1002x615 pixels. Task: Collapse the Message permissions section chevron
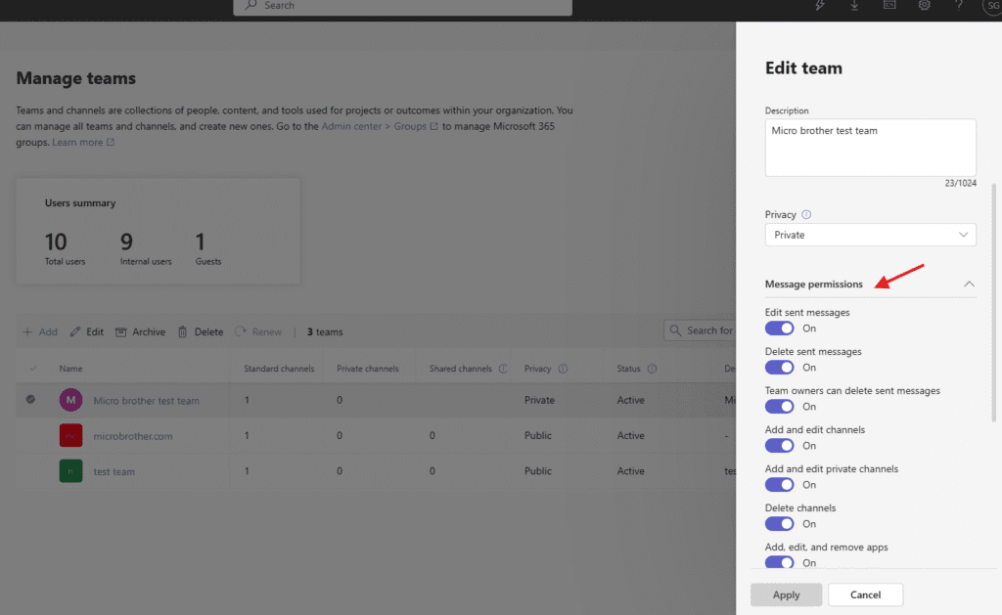point(969,285)
